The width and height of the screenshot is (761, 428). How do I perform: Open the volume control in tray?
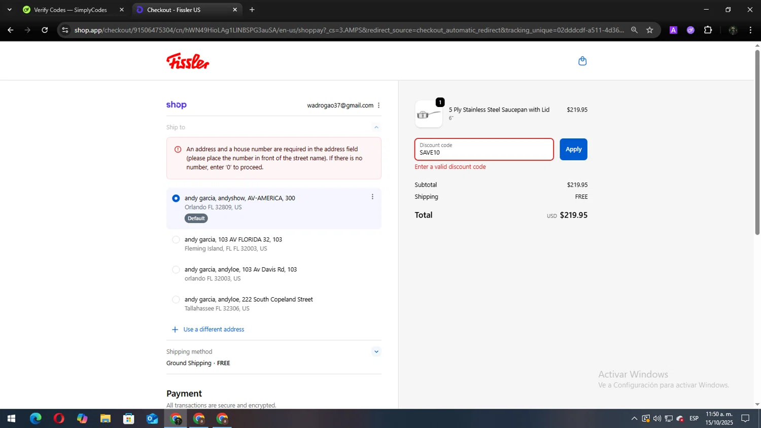657,418
